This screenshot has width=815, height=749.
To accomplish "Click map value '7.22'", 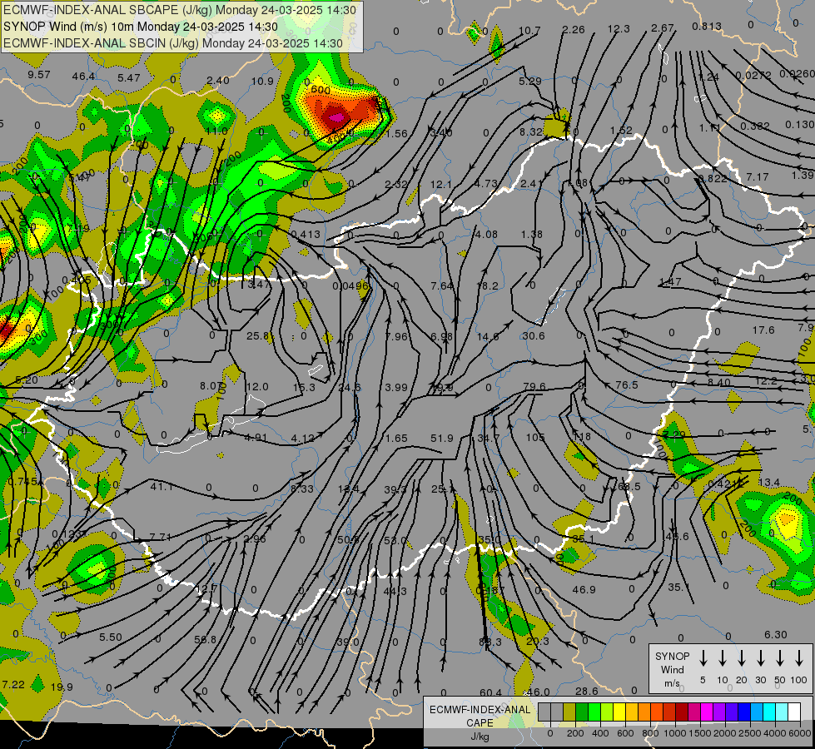I will point(13,684).
